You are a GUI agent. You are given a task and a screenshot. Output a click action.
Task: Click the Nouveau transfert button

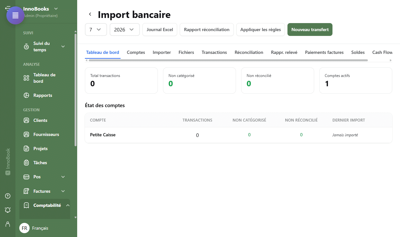[310, 30]
